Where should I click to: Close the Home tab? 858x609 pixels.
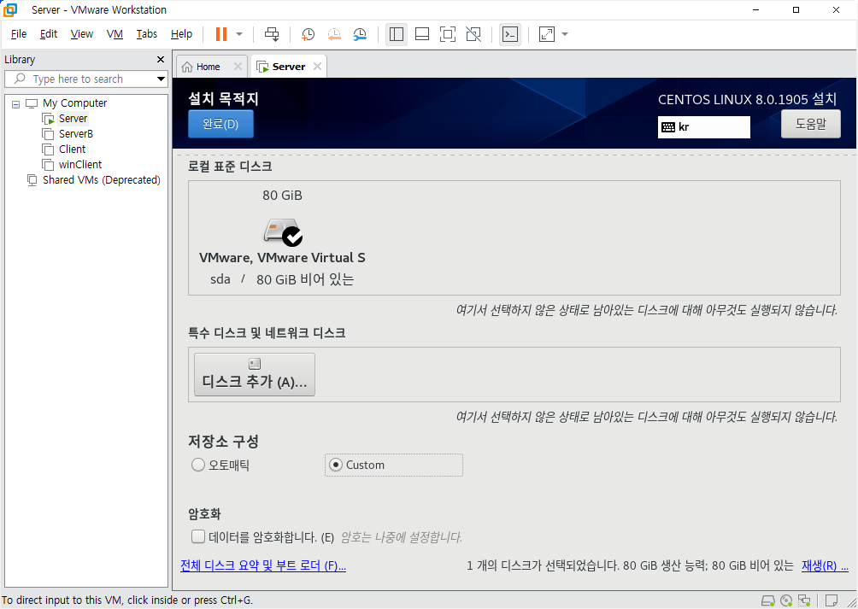pos(238,66)
